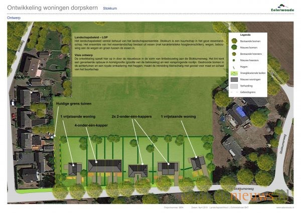Click the rightmost vrijstaande woning building
301x213 pixels.
click(x=197, y=163)
